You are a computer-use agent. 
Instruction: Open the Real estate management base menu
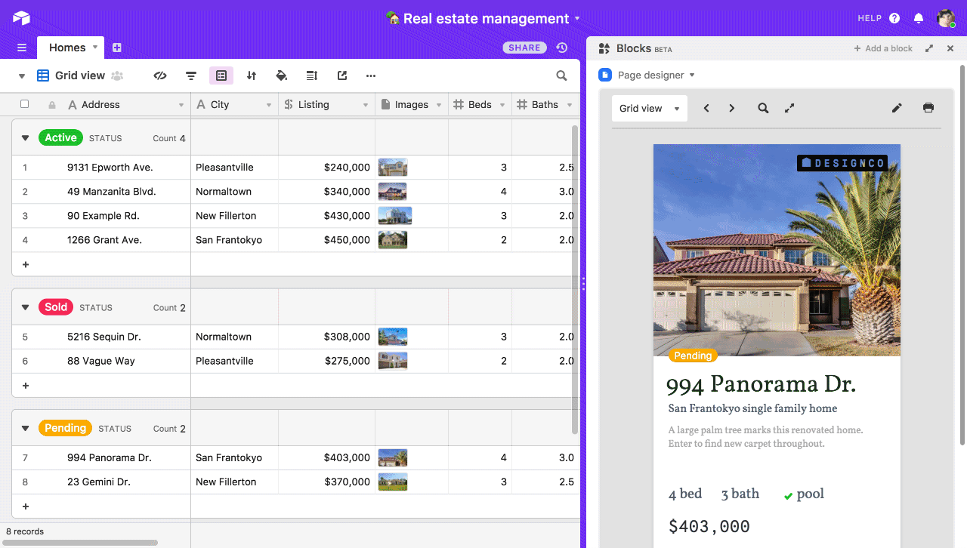(576, 18)
